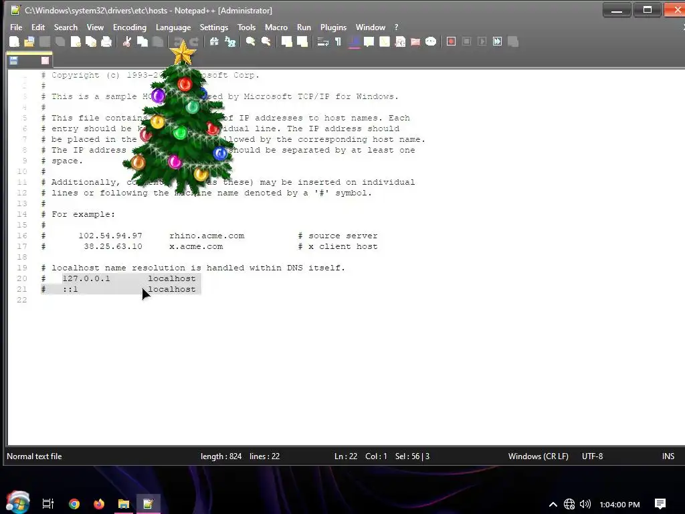Image resolution: width=685 pixels, height=514 pixels.
Task: Close the hosts document tab
Action: click(x=45, y=61)
